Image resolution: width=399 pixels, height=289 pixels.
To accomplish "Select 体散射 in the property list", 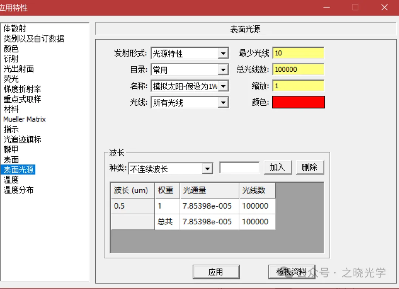I will pos(15,28).
